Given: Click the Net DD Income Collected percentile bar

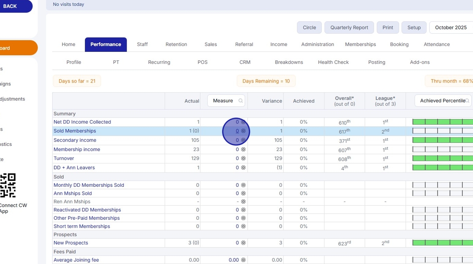Looking at the screenshot, I should tap(443, 122).
